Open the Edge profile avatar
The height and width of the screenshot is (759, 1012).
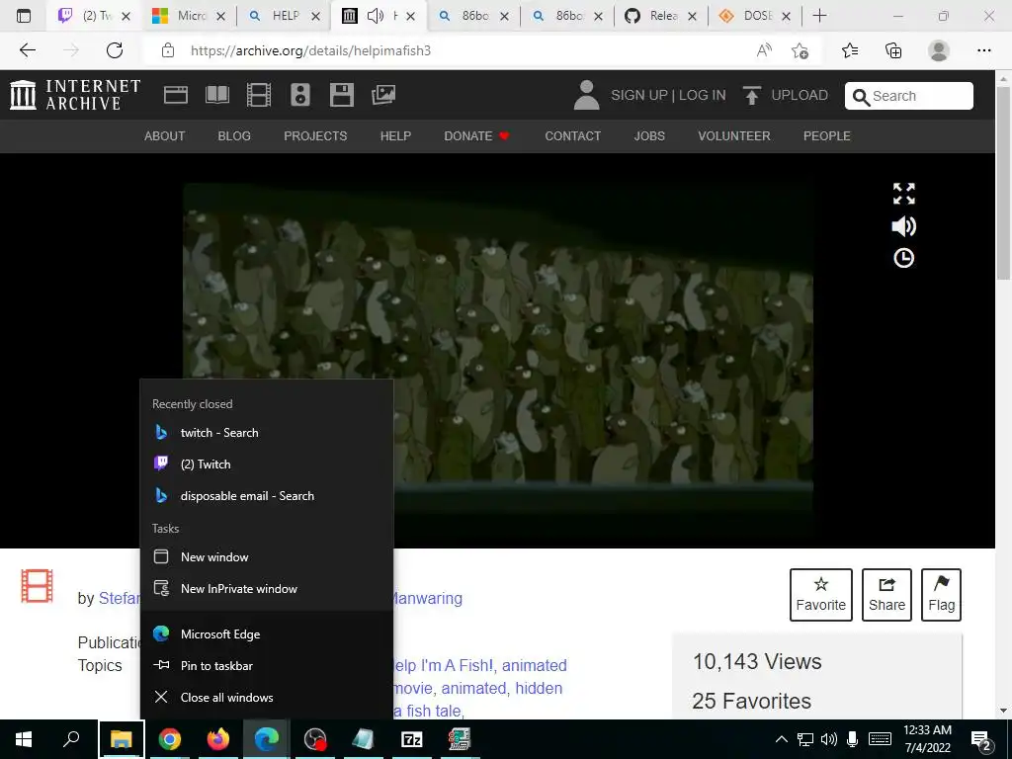click(x=939, y=50)
